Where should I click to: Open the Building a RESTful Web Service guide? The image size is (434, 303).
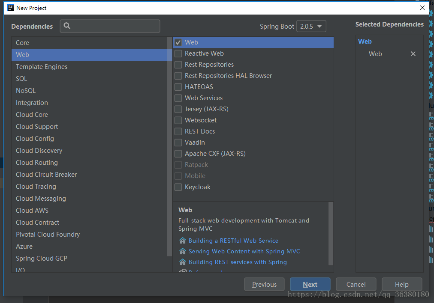[233, 241]
